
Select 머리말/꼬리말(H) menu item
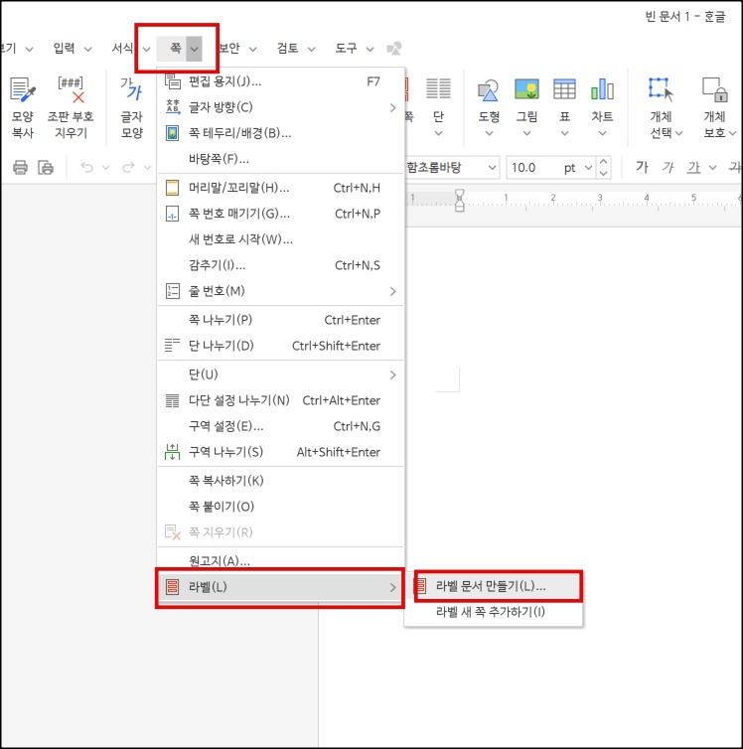[281, 188]
